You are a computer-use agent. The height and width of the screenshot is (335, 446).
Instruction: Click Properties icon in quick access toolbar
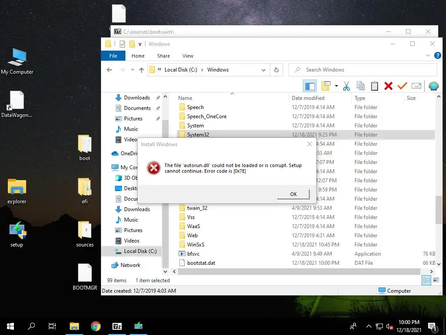(122, 44)
